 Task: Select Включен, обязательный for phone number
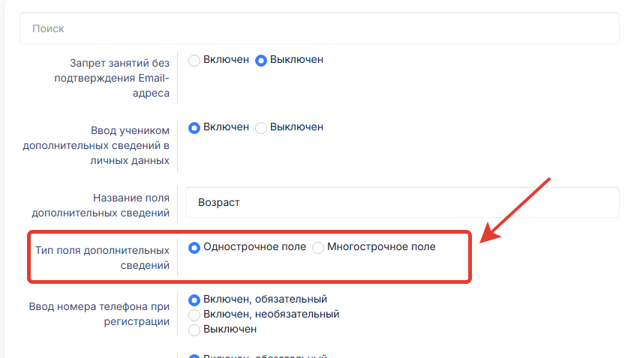point(194,300)
